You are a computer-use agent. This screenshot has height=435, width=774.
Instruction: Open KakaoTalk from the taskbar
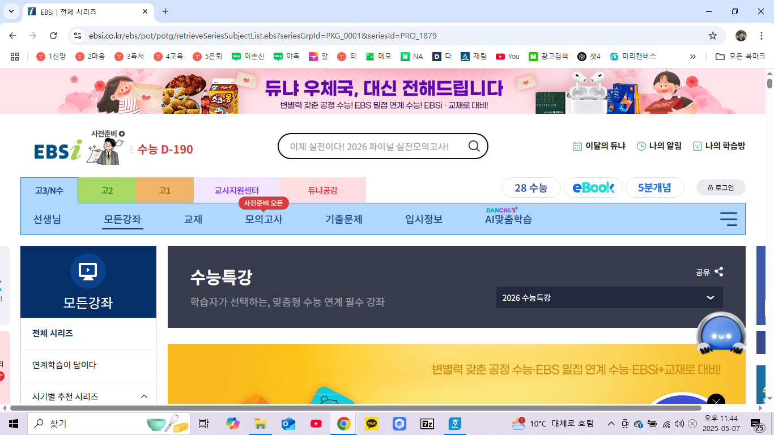click(x=371, y=424)
